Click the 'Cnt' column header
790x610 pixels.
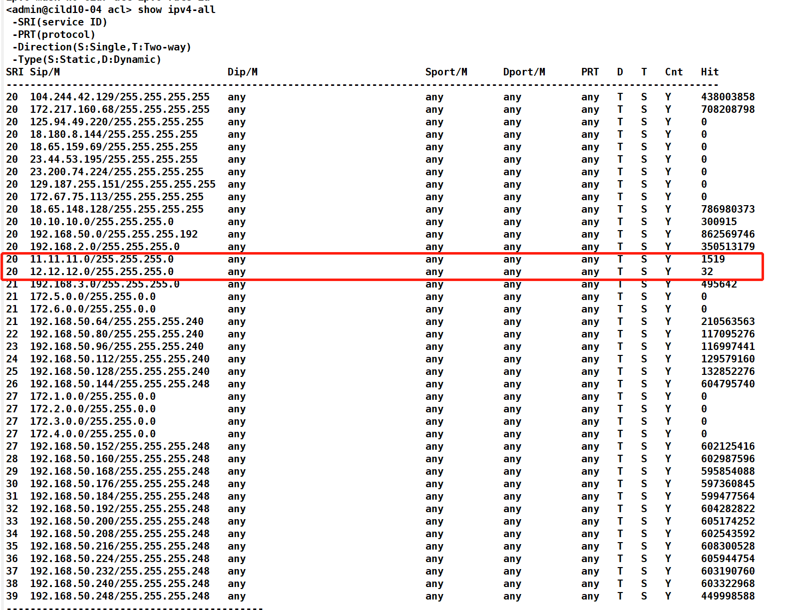(674, 72)
